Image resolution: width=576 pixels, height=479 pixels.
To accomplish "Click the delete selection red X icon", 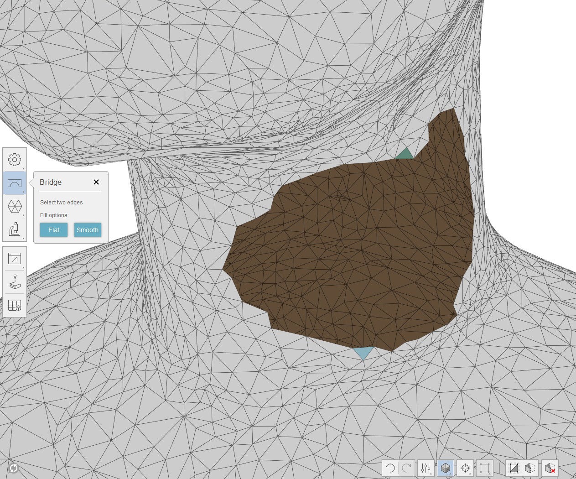I will point(550,468).
